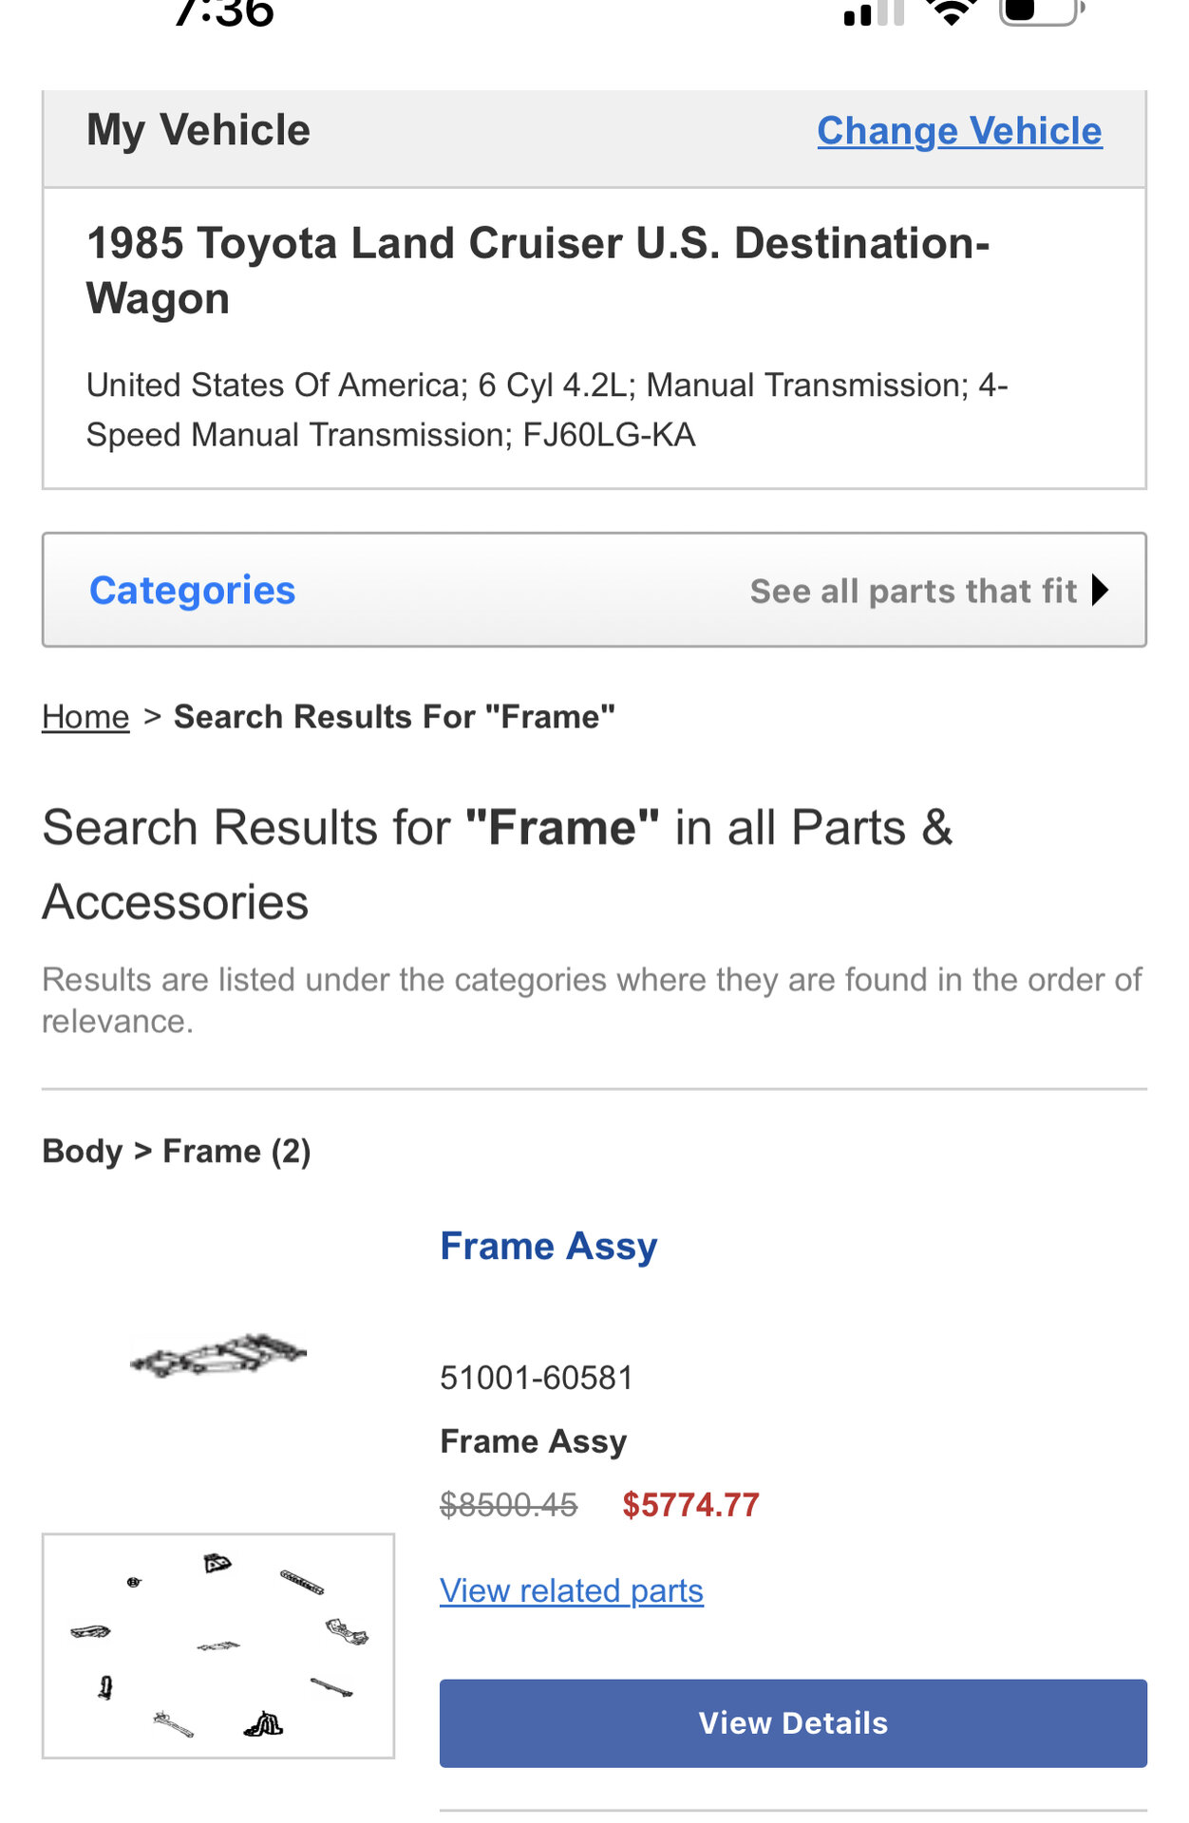Tap the cellular signal bars icon
Screen dimensions: 1189x1823
click(874, 12)
